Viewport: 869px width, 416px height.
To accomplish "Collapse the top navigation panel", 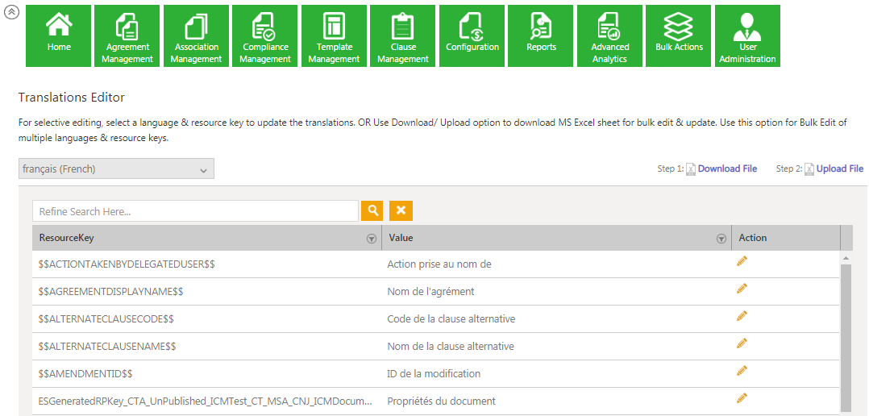I will tap(11, 12).
